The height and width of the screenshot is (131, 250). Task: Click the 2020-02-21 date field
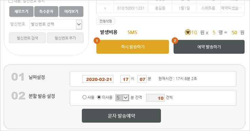coord(98,79)
